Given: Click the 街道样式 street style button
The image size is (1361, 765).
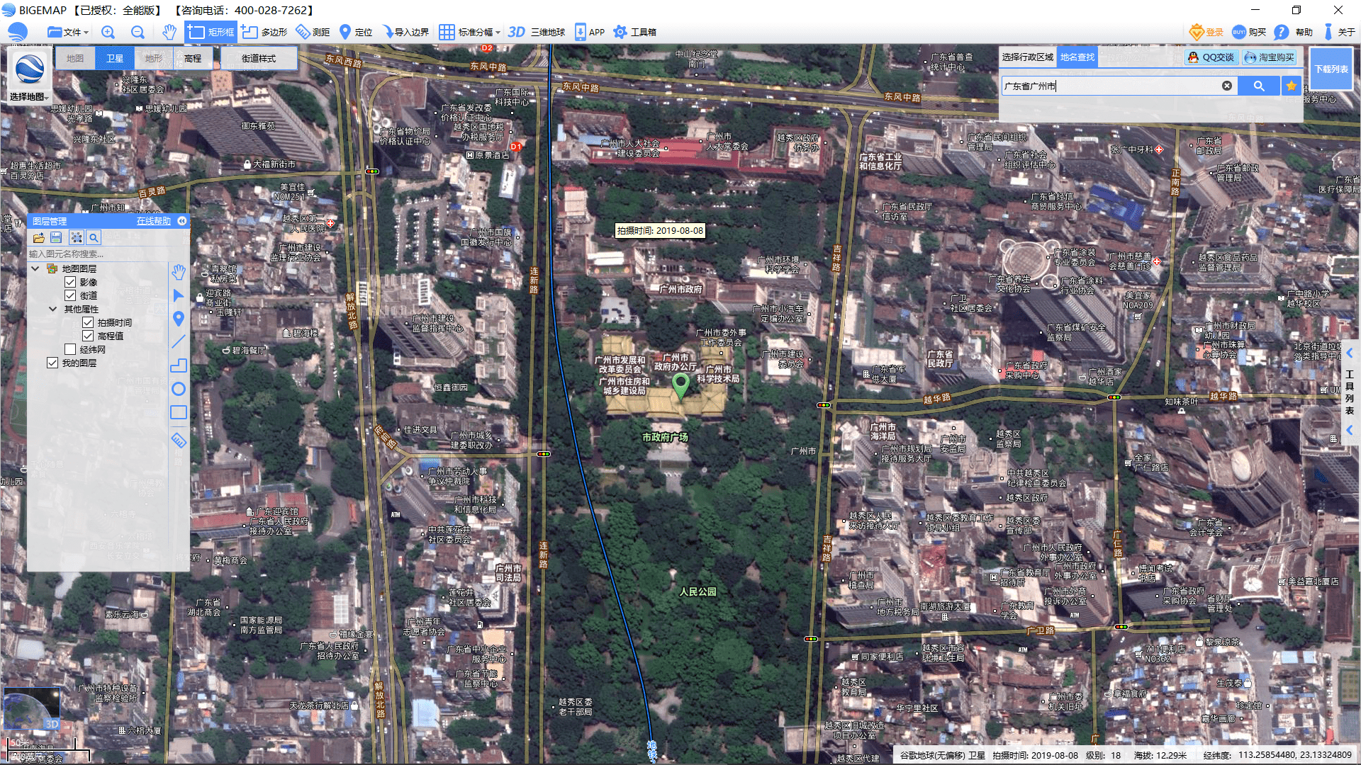Looking at the screenshot, I should 259,58.
